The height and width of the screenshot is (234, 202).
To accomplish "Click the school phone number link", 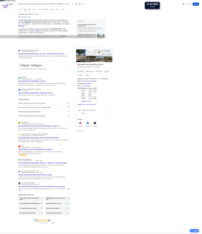I will click(x=86, y=86).
